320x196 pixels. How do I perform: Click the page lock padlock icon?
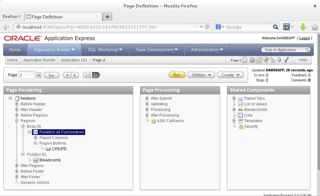click(x=272, y=60)
